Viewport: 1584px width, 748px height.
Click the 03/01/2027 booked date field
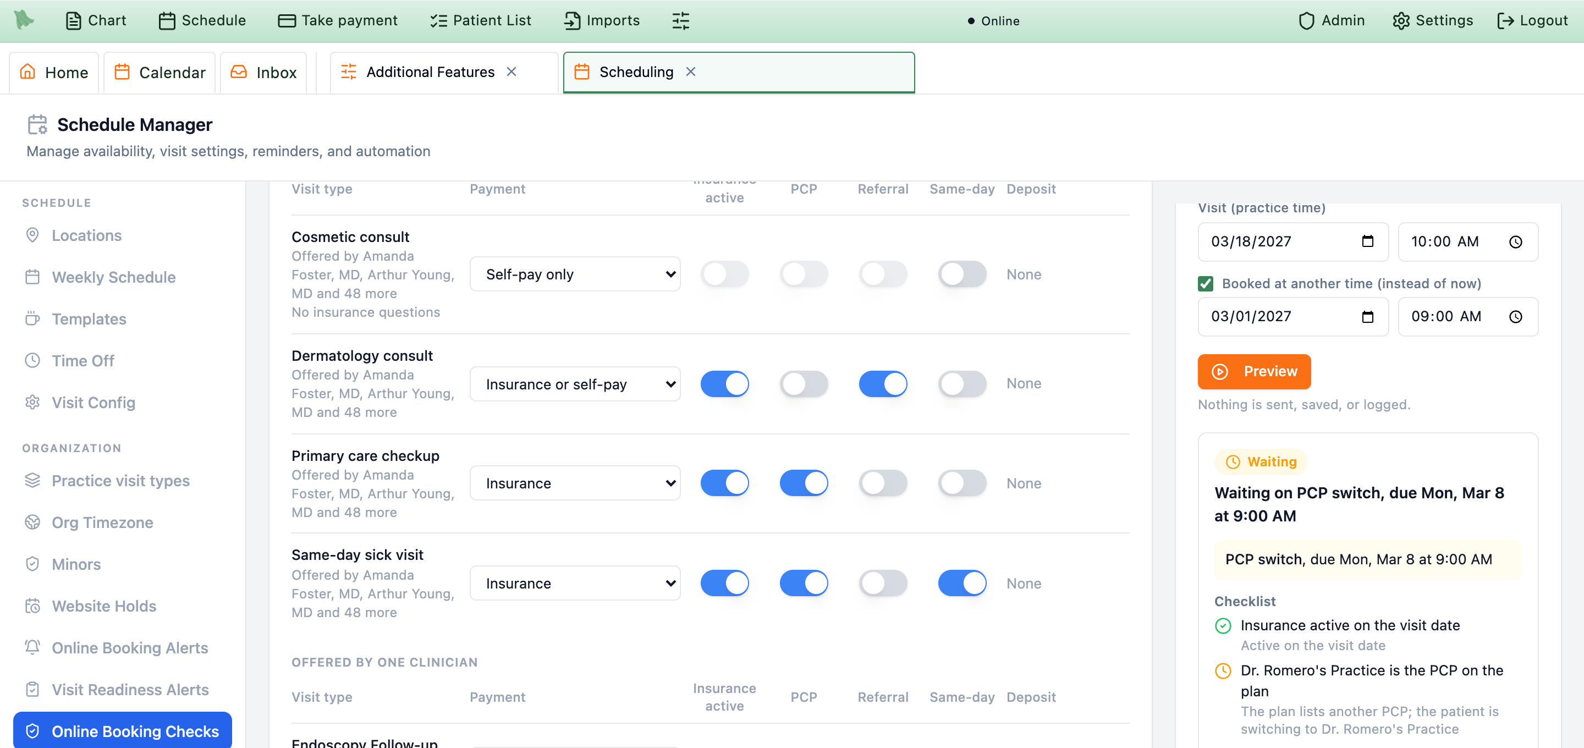(1292, 316)
